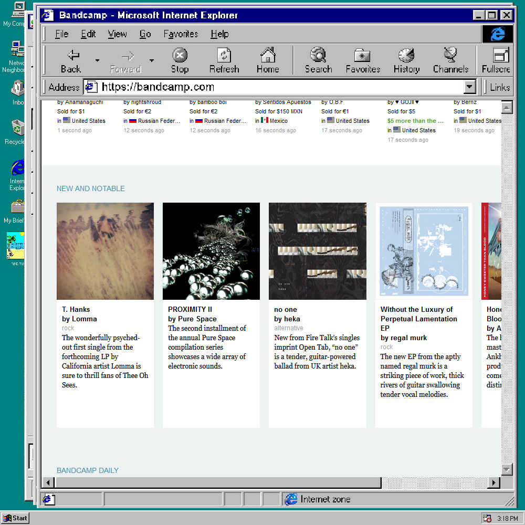Click the T. Hanks album cover
The width and height of the screenshot is (525, 525).
pos(105,251)
